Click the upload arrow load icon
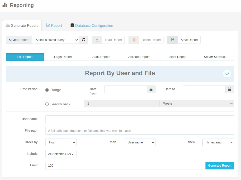Viewport: 241px width, 180px height. pos(97,40)
